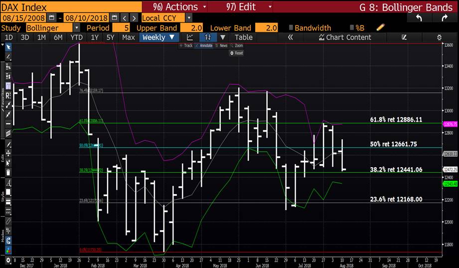Select the 3D range tab
This screenshot has height=268, width=459.
25,37
